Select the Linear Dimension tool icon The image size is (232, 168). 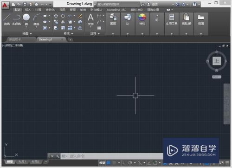coord(99,16)
